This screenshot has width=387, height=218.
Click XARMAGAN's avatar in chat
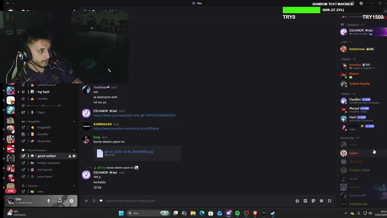point(86,126)
